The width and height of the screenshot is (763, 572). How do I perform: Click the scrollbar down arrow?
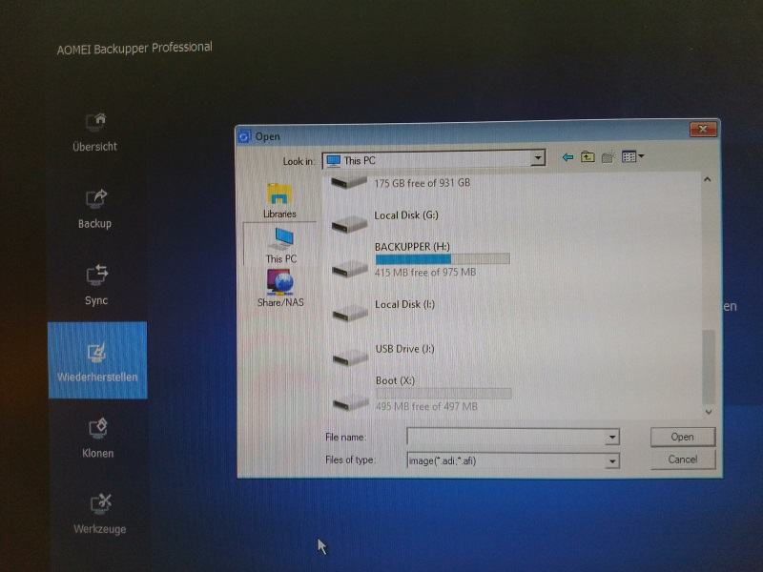pos(709,412)
